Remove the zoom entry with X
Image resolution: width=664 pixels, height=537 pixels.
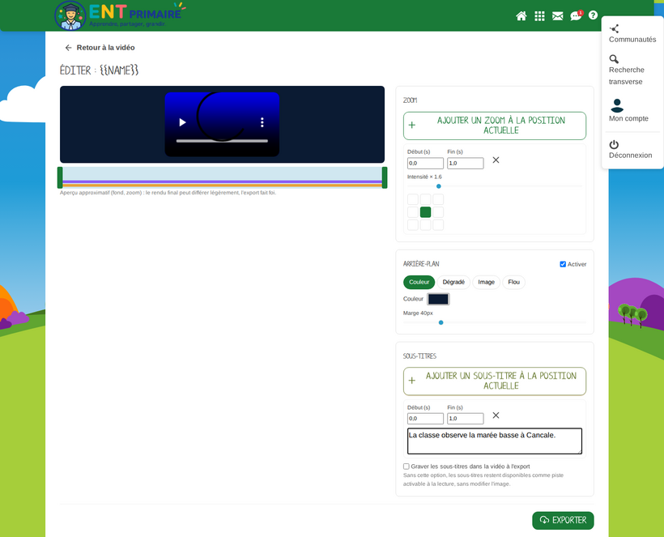[x=496, y=160]
